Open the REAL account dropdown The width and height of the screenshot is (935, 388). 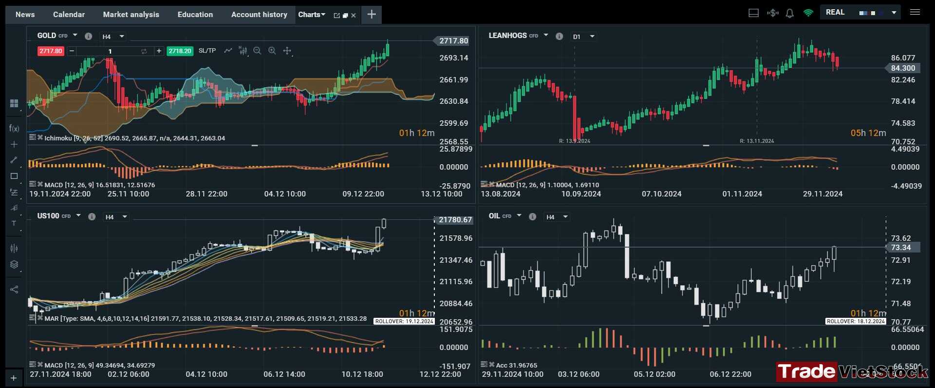click(x=860, y=13)
